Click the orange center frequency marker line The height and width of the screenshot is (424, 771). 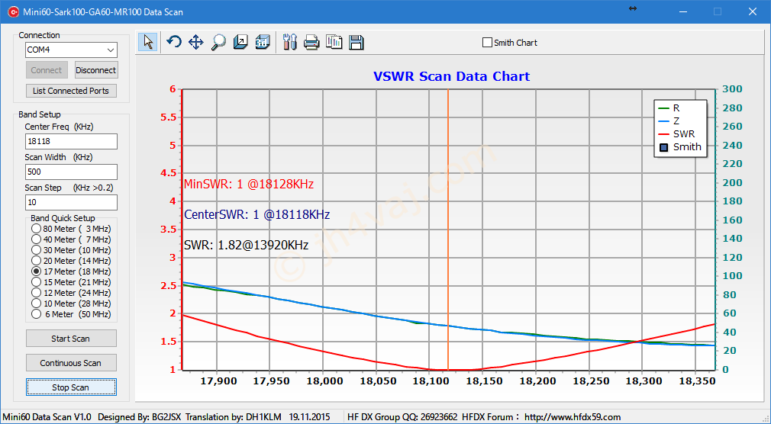click(448, 230)
